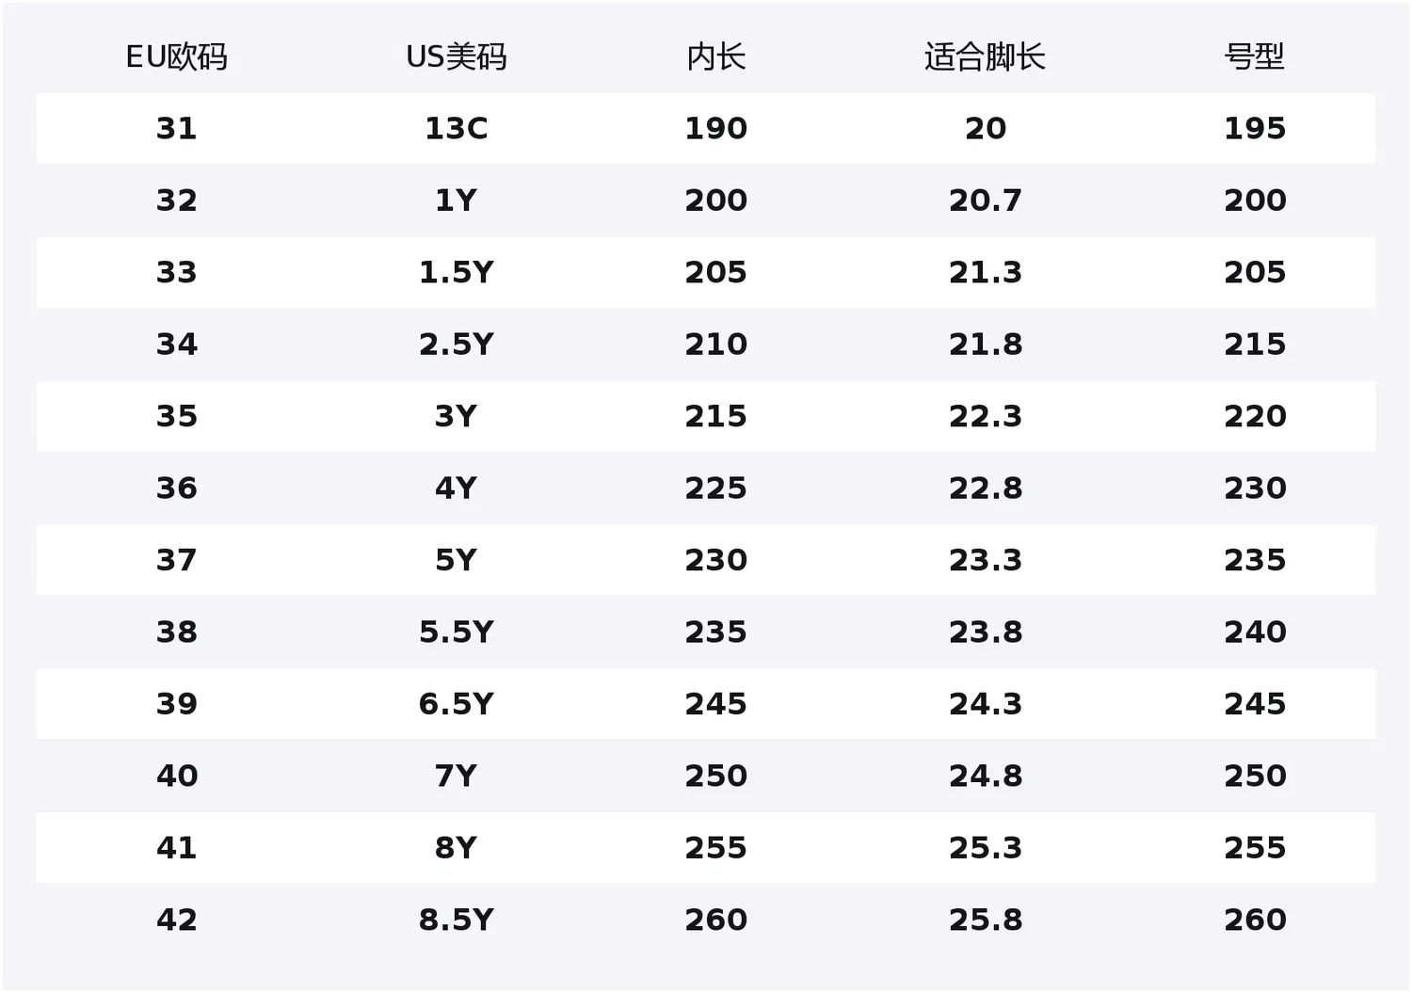Image resolution: width=1412 pixels, height=993 pixels.
Task: Select the 5.5Y US size cell
Action: [456, 633]
